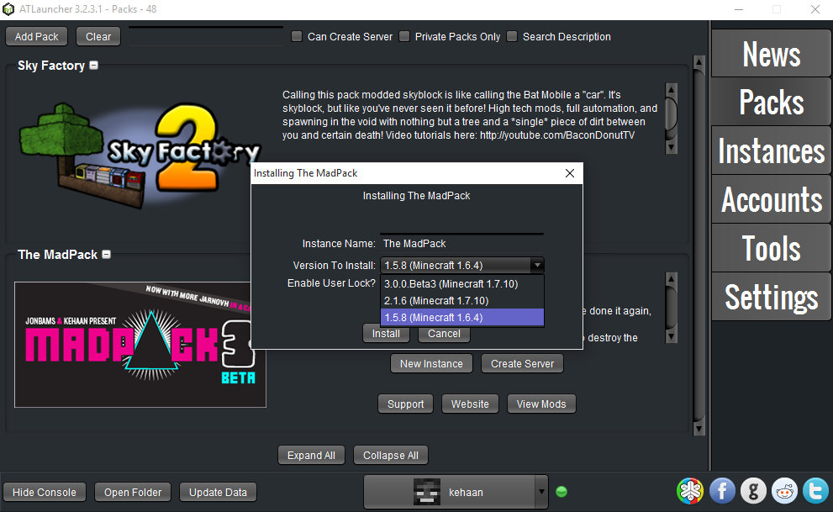Cancel the MadPack installation dialog
The width and height of the screenshot is (833, 512).
click(x=444, y=334)
